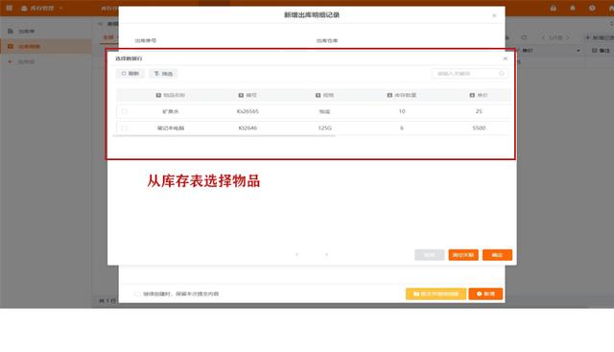This screenshot has height=352, width=614.
Task: Open the apps grid icon in top bar
Action: tap(9, 8)
